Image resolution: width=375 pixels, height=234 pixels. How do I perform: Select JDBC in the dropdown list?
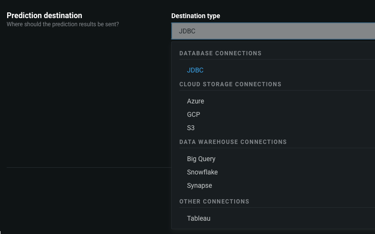(x=195, y=70)
